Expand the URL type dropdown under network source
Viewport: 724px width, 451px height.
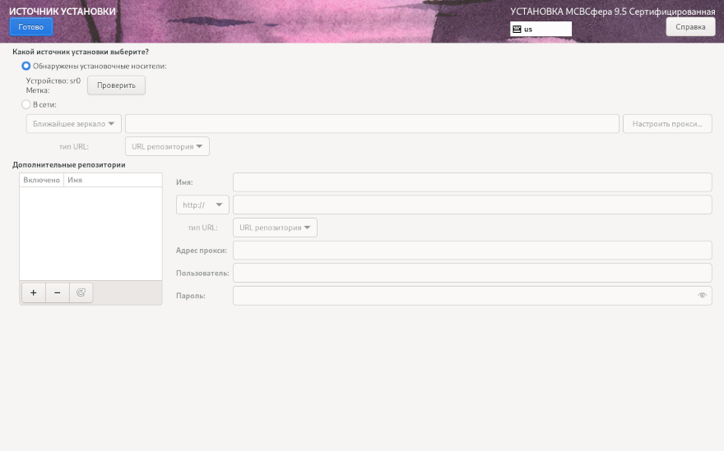tap(167, 146)
